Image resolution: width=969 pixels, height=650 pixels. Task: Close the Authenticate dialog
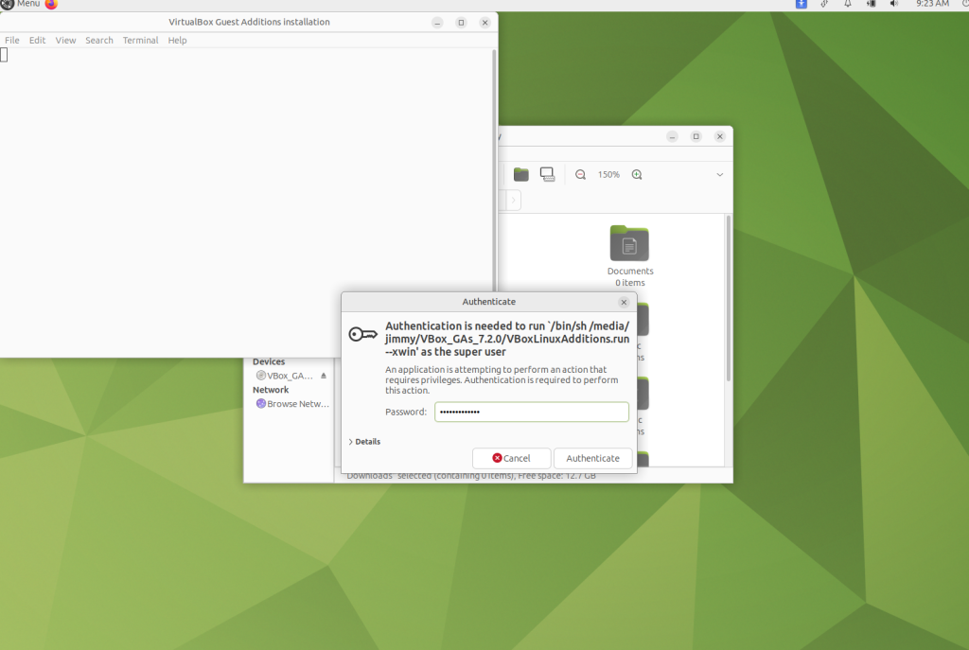(624, 302)
